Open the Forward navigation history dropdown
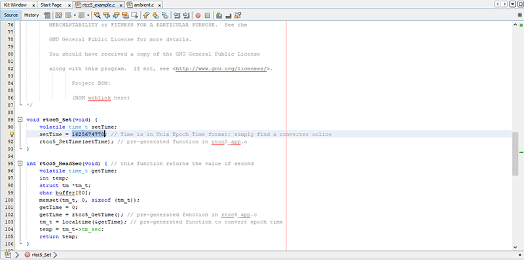The image size is (524, 260). tap(88, 15)
